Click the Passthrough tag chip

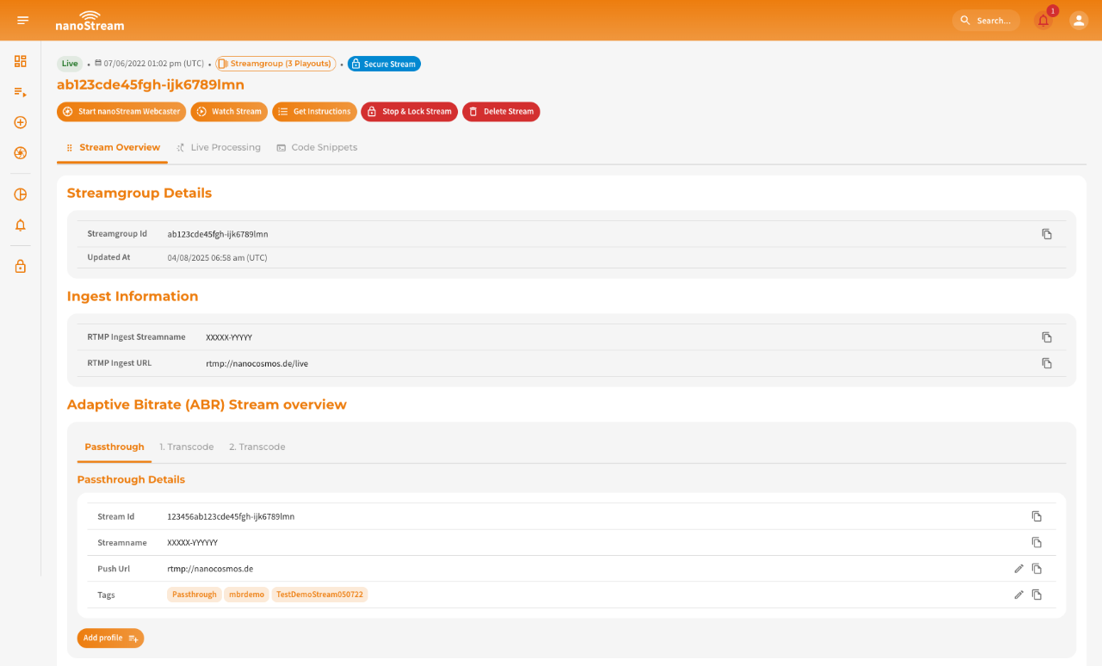click(195, 595)
